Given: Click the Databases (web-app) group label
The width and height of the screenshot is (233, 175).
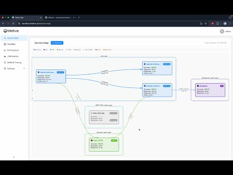Looking at the screenshot, I should pos(210,78).
